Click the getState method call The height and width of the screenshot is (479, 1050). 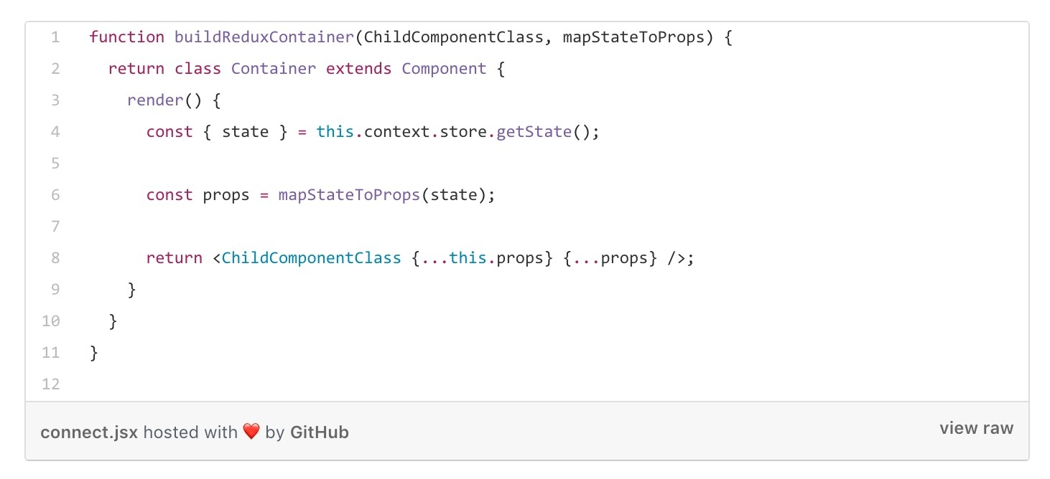[535, 132]
